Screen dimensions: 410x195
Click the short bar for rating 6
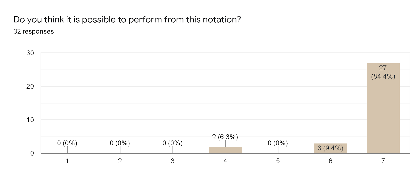pyautogui.click(x=331, y=148)
